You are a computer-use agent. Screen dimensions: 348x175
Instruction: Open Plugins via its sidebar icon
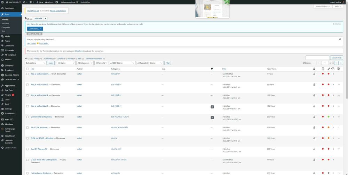2,95
